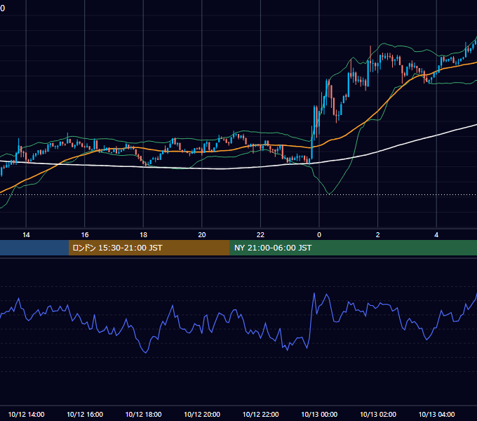Viewport: 477px width, 421px height.
Task: Click hour label 18 on price chart axis
Action: coord(143,235)
